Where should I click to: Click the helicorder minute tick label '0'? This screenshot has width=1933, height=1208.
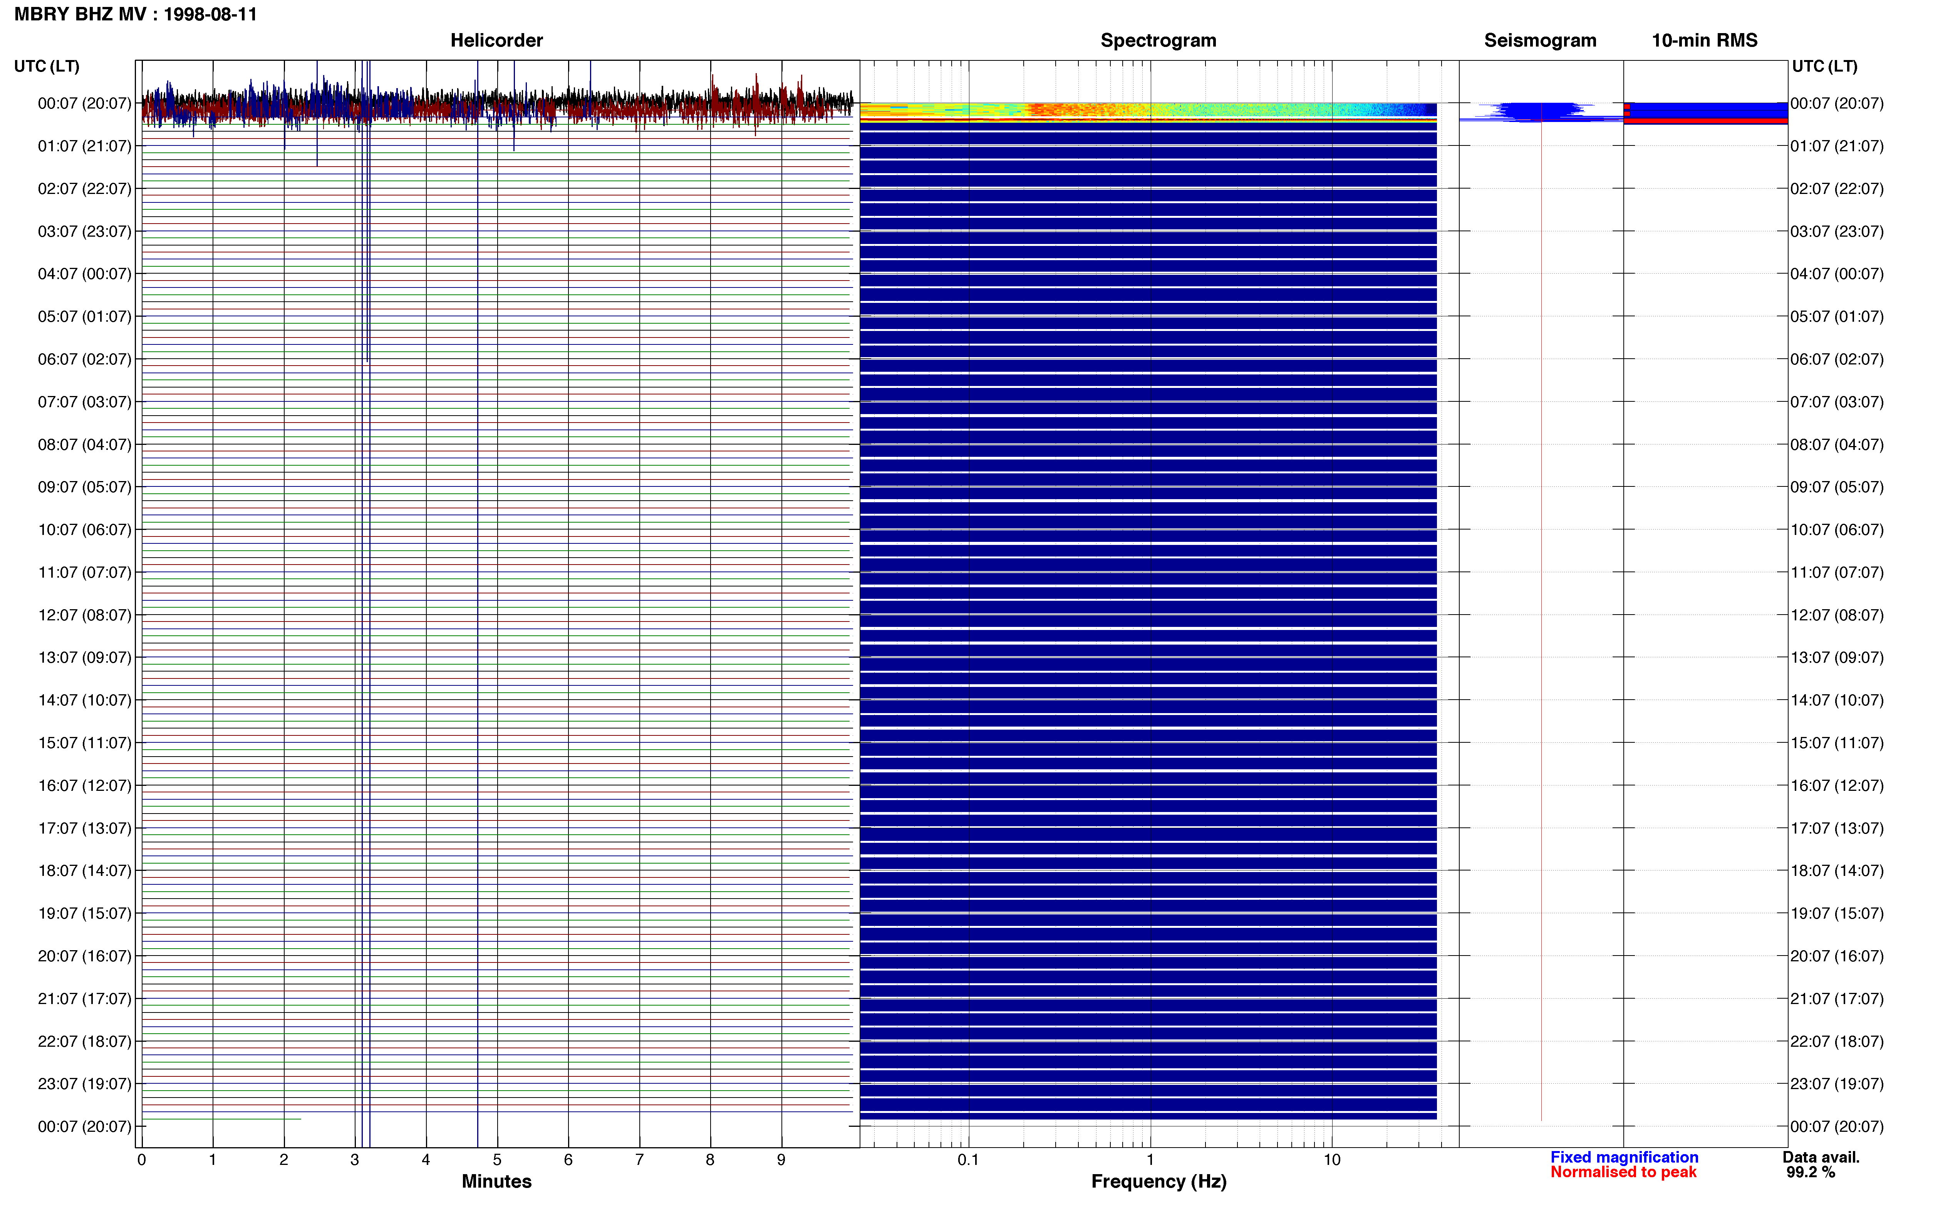(x=141, y=1160)
